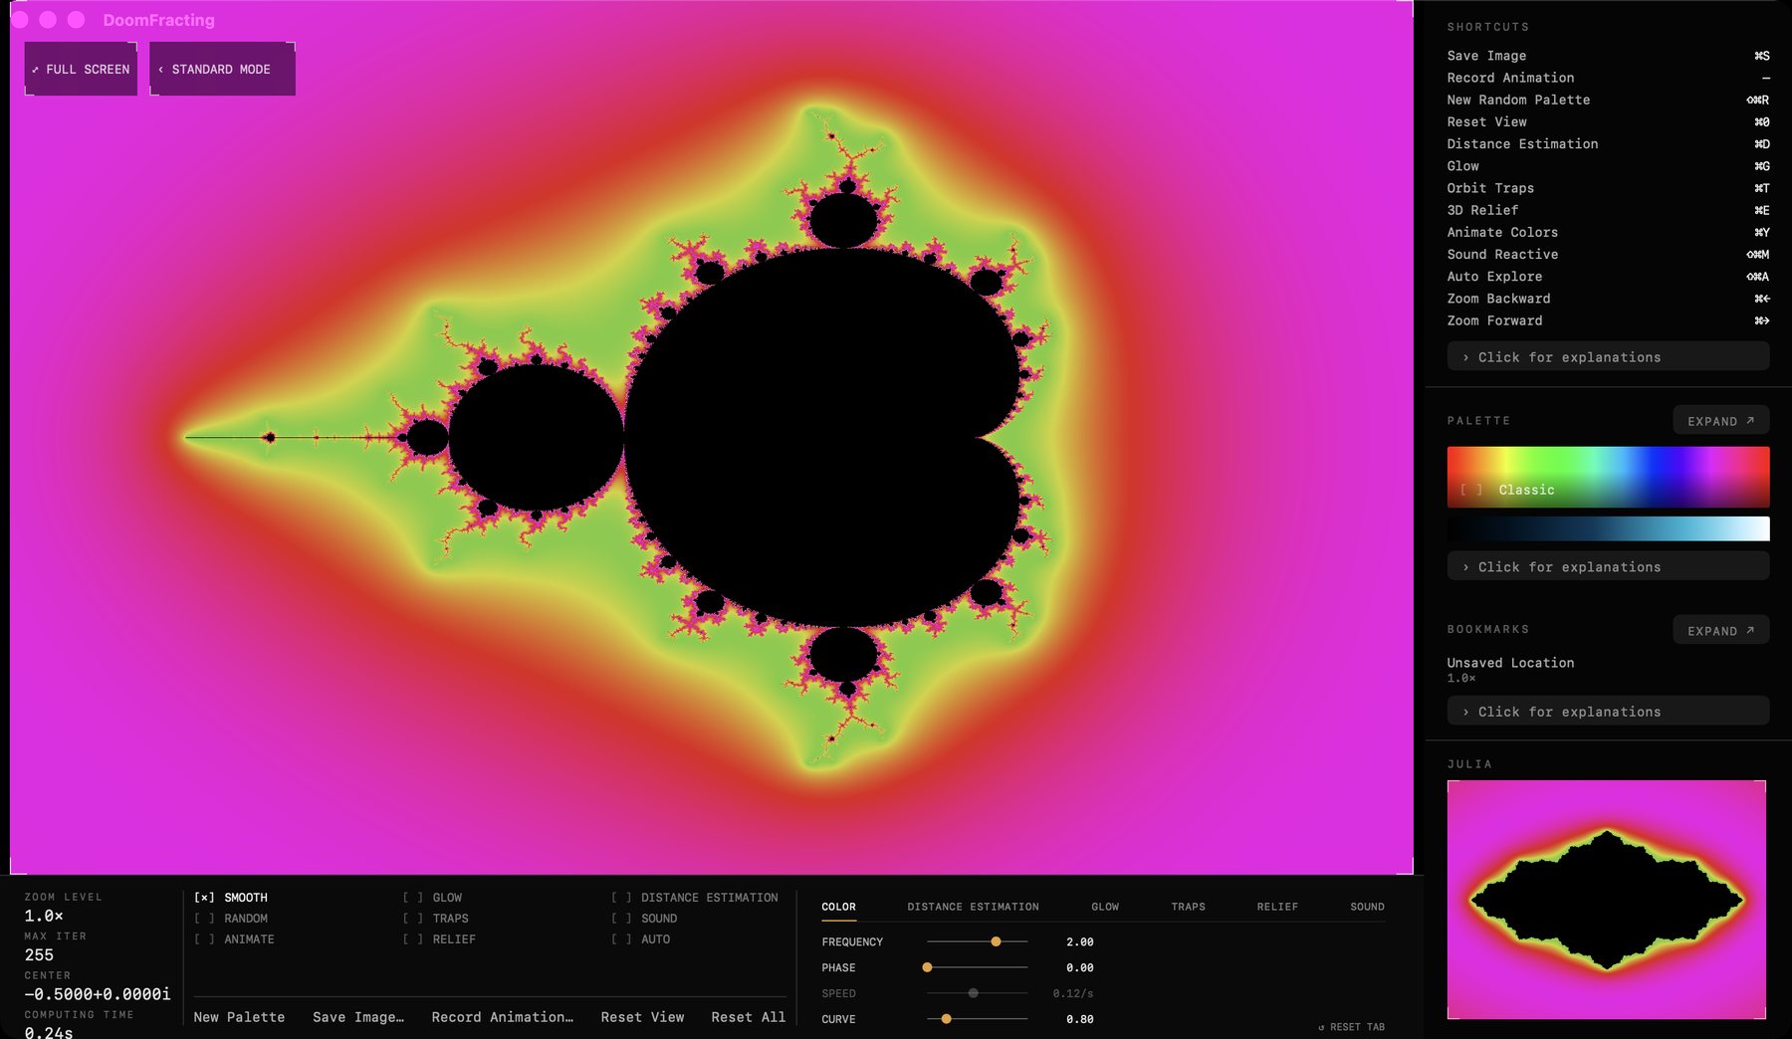Expand the Bookmarks panel with EXPAND button
The image size is (1792, 1039).
tap(1720, 631)
